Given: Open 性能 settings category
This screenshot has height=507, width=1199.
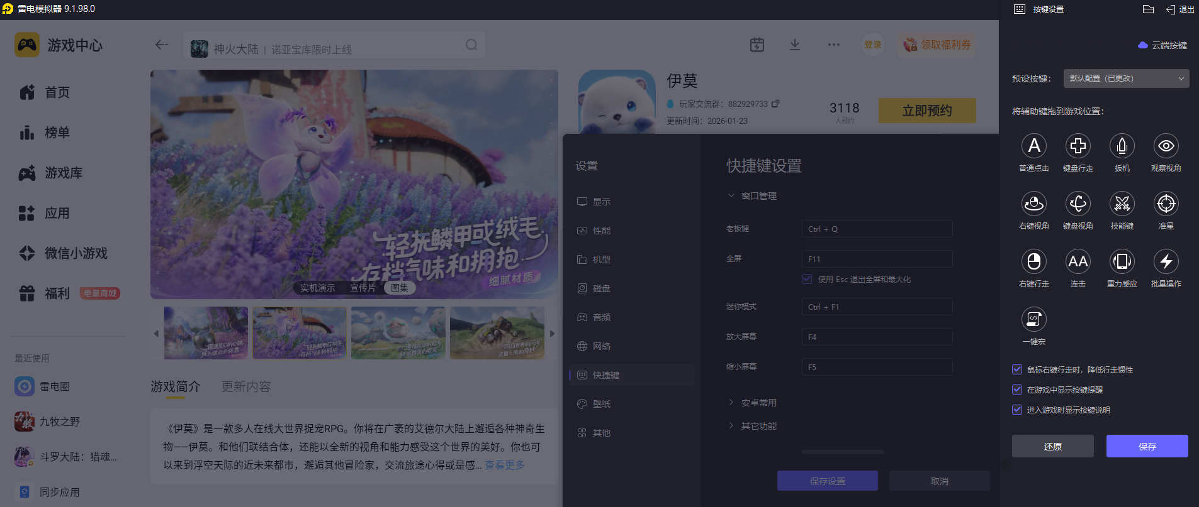Looking at the screenshot, I should 632,231.
